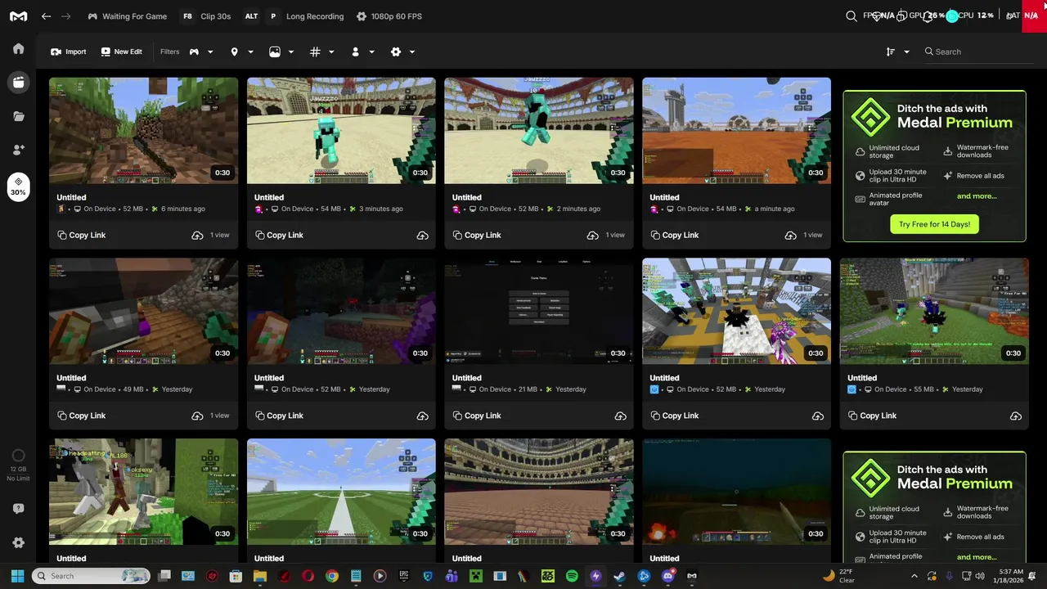The width and height of the screenshot is (1047, 589).
Task: Copy link of the 6 minutes ago clip
Action: (81, 236)
